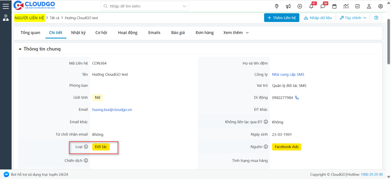Open chat messages icon showing 30 unread

tap(323, 6)
